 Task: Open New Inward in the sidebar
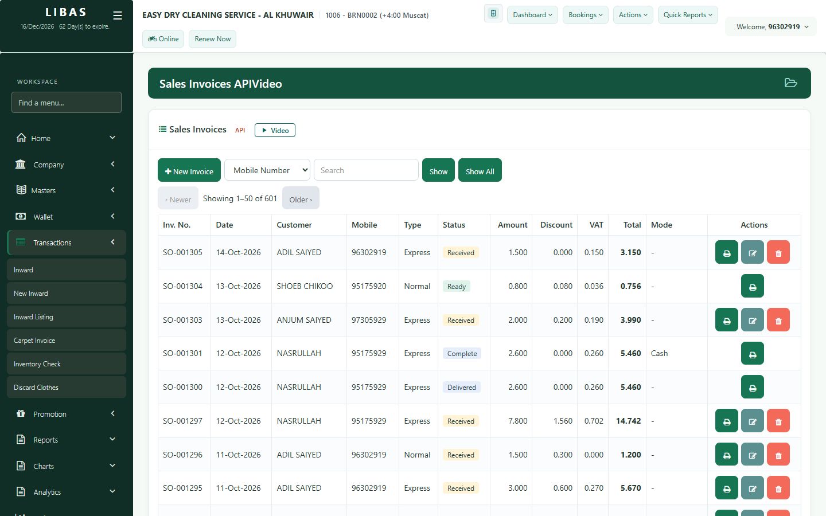(67, 293)
